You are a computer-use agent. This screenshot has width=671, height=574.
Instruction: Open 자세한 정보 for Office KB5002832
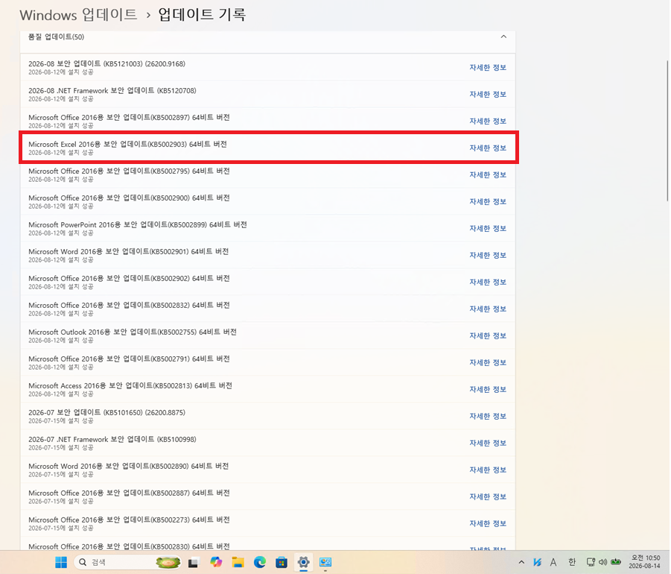point(488,309)
